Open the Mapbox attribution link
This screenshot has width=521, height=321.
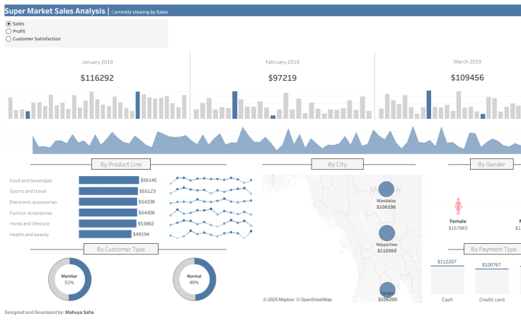click(277, 300)
